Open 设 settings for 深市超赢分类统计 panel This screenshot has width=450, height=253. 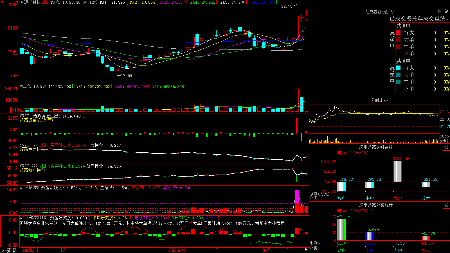coord(446,205)
